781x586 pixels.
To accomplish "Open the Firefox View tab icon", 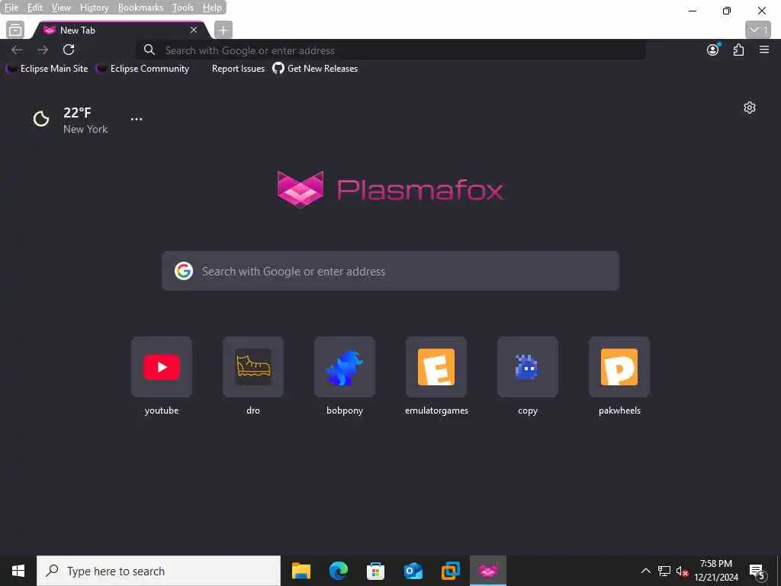I will 15,30.
